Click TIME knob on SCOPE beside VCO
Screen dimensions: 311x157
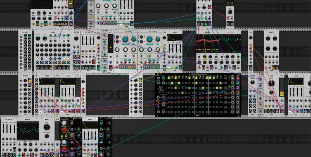[x=19, y=150]
